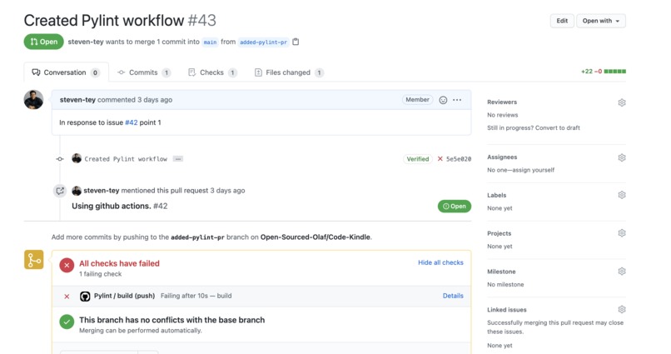Open the Assignees settings gear

(622, 157)
